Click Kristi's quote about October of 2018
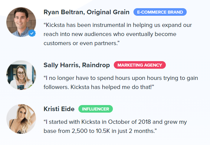This screenshot has width=210, height=145. point(115,127)
